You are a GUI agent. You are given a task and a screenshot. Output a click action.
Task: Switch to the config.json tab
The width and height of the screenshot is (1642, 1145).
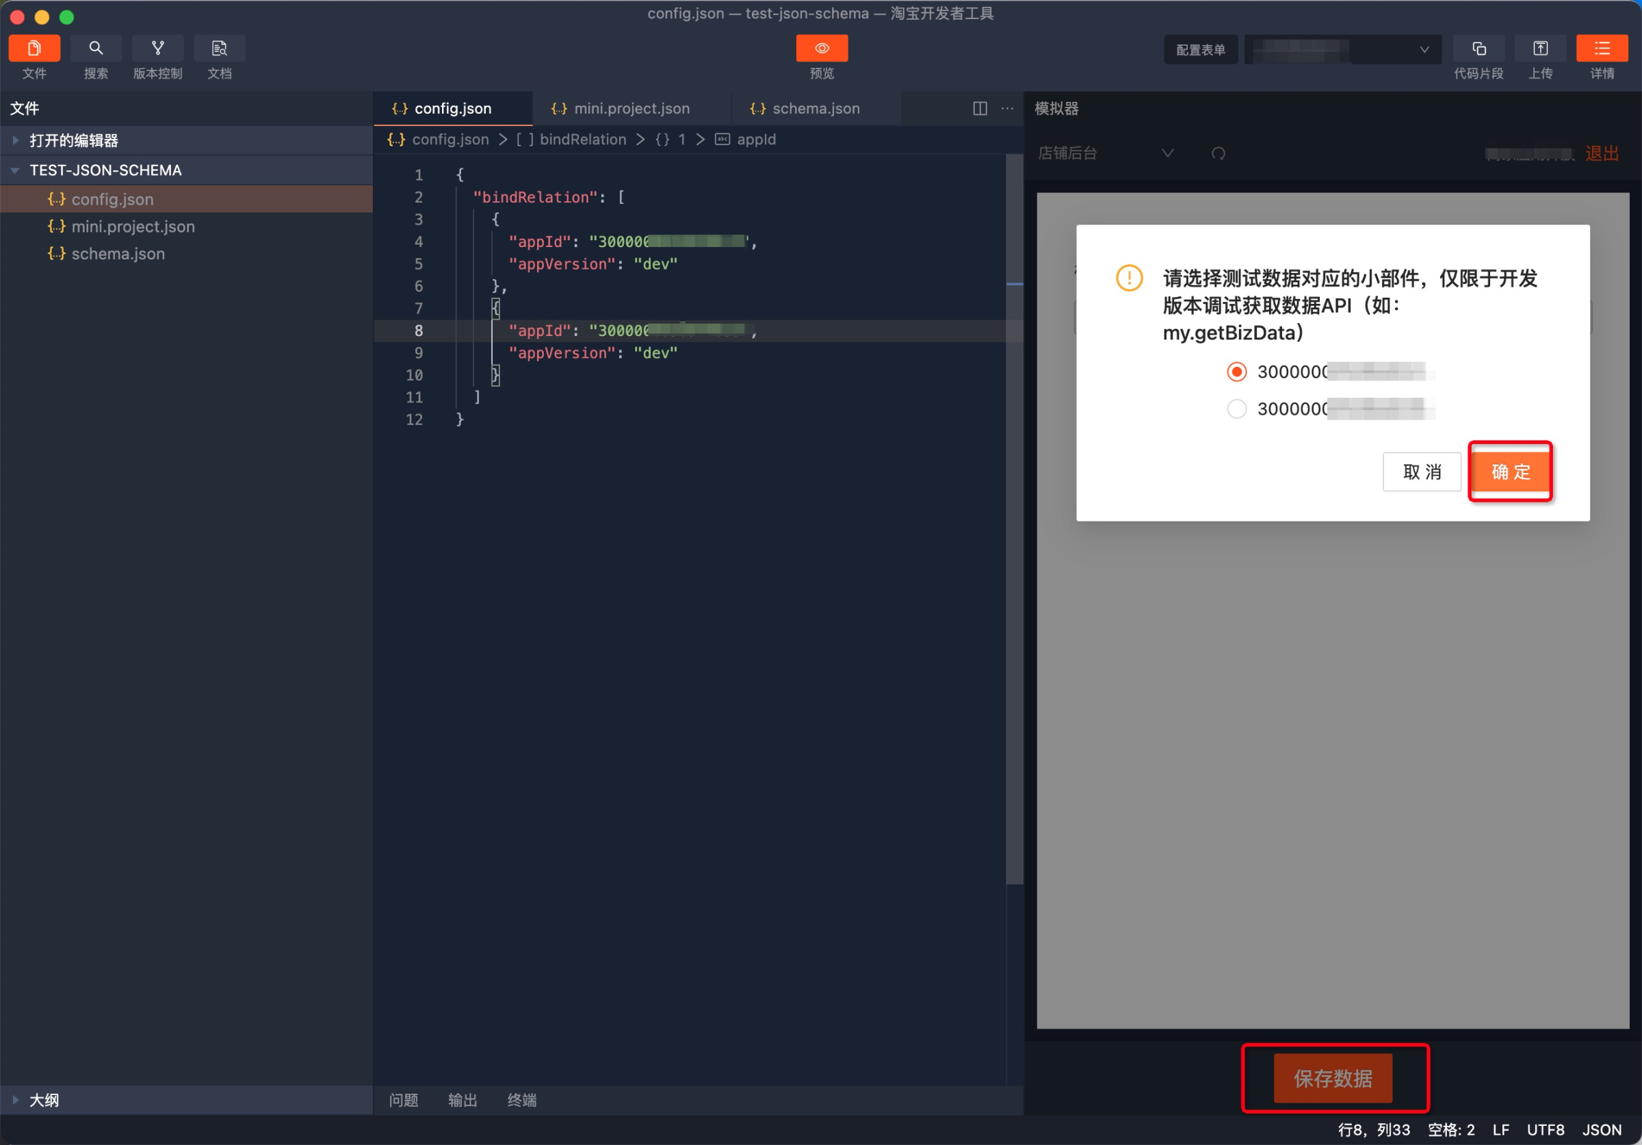point(453,108)
